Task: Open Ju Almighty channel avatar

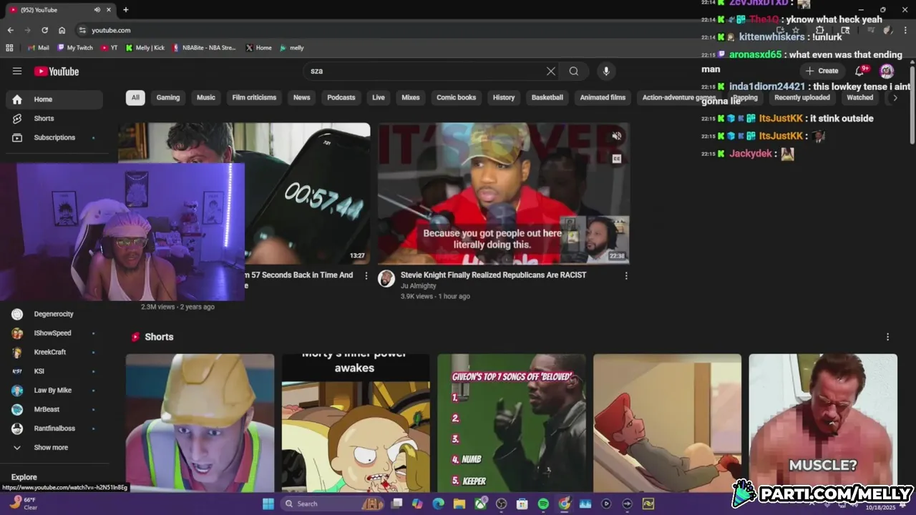Action: (x=386, y=278)
